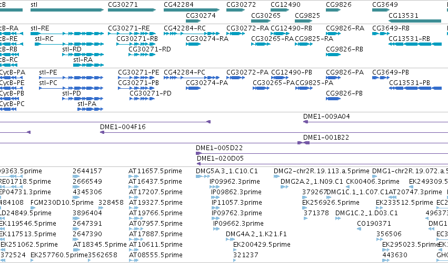Click EST label AT19766.5prime
This screenshot has width=448, height=263.
point(155,214)
